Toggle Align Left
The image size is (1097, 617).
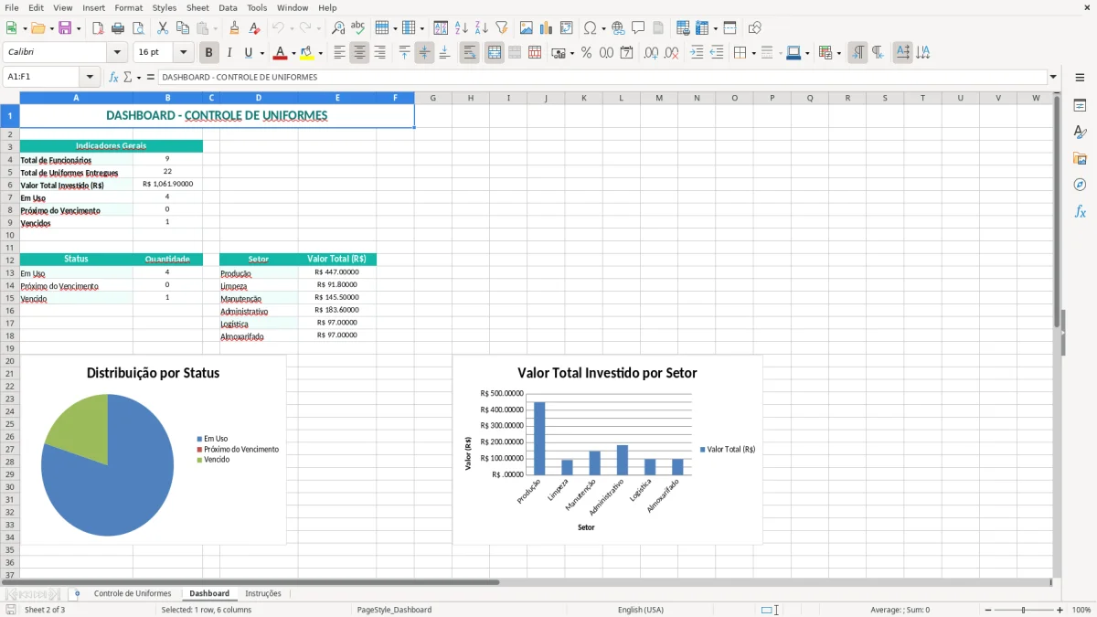(339, 53)
